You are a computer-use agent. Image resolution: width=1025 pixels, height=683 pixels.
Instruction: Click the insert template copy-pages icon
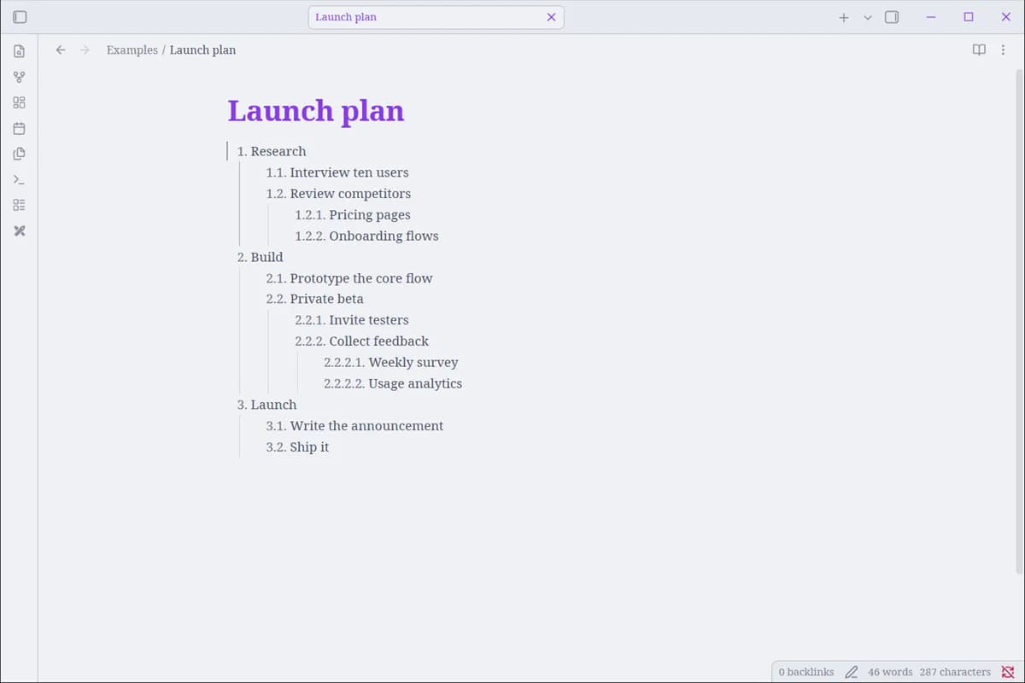pyautogui.click(x=19, y=155)
